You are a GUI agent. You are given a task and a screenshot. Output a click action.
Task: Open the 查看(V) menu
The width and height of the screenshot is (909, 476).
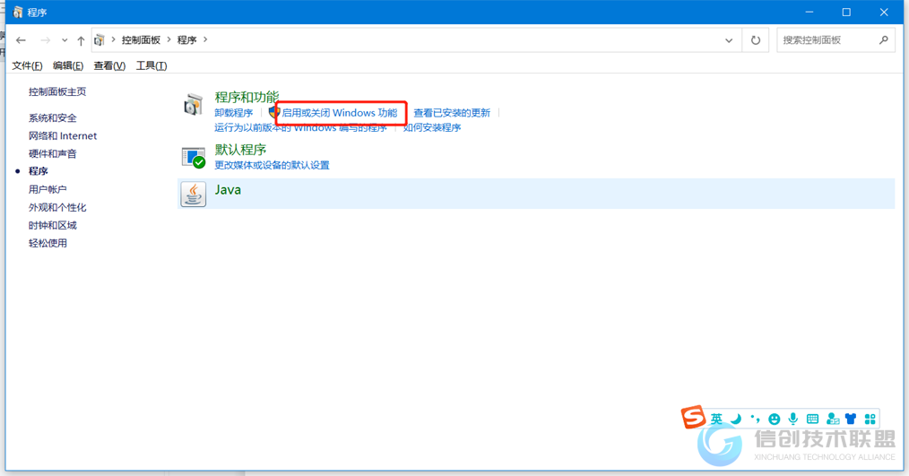tap(109, 65)
